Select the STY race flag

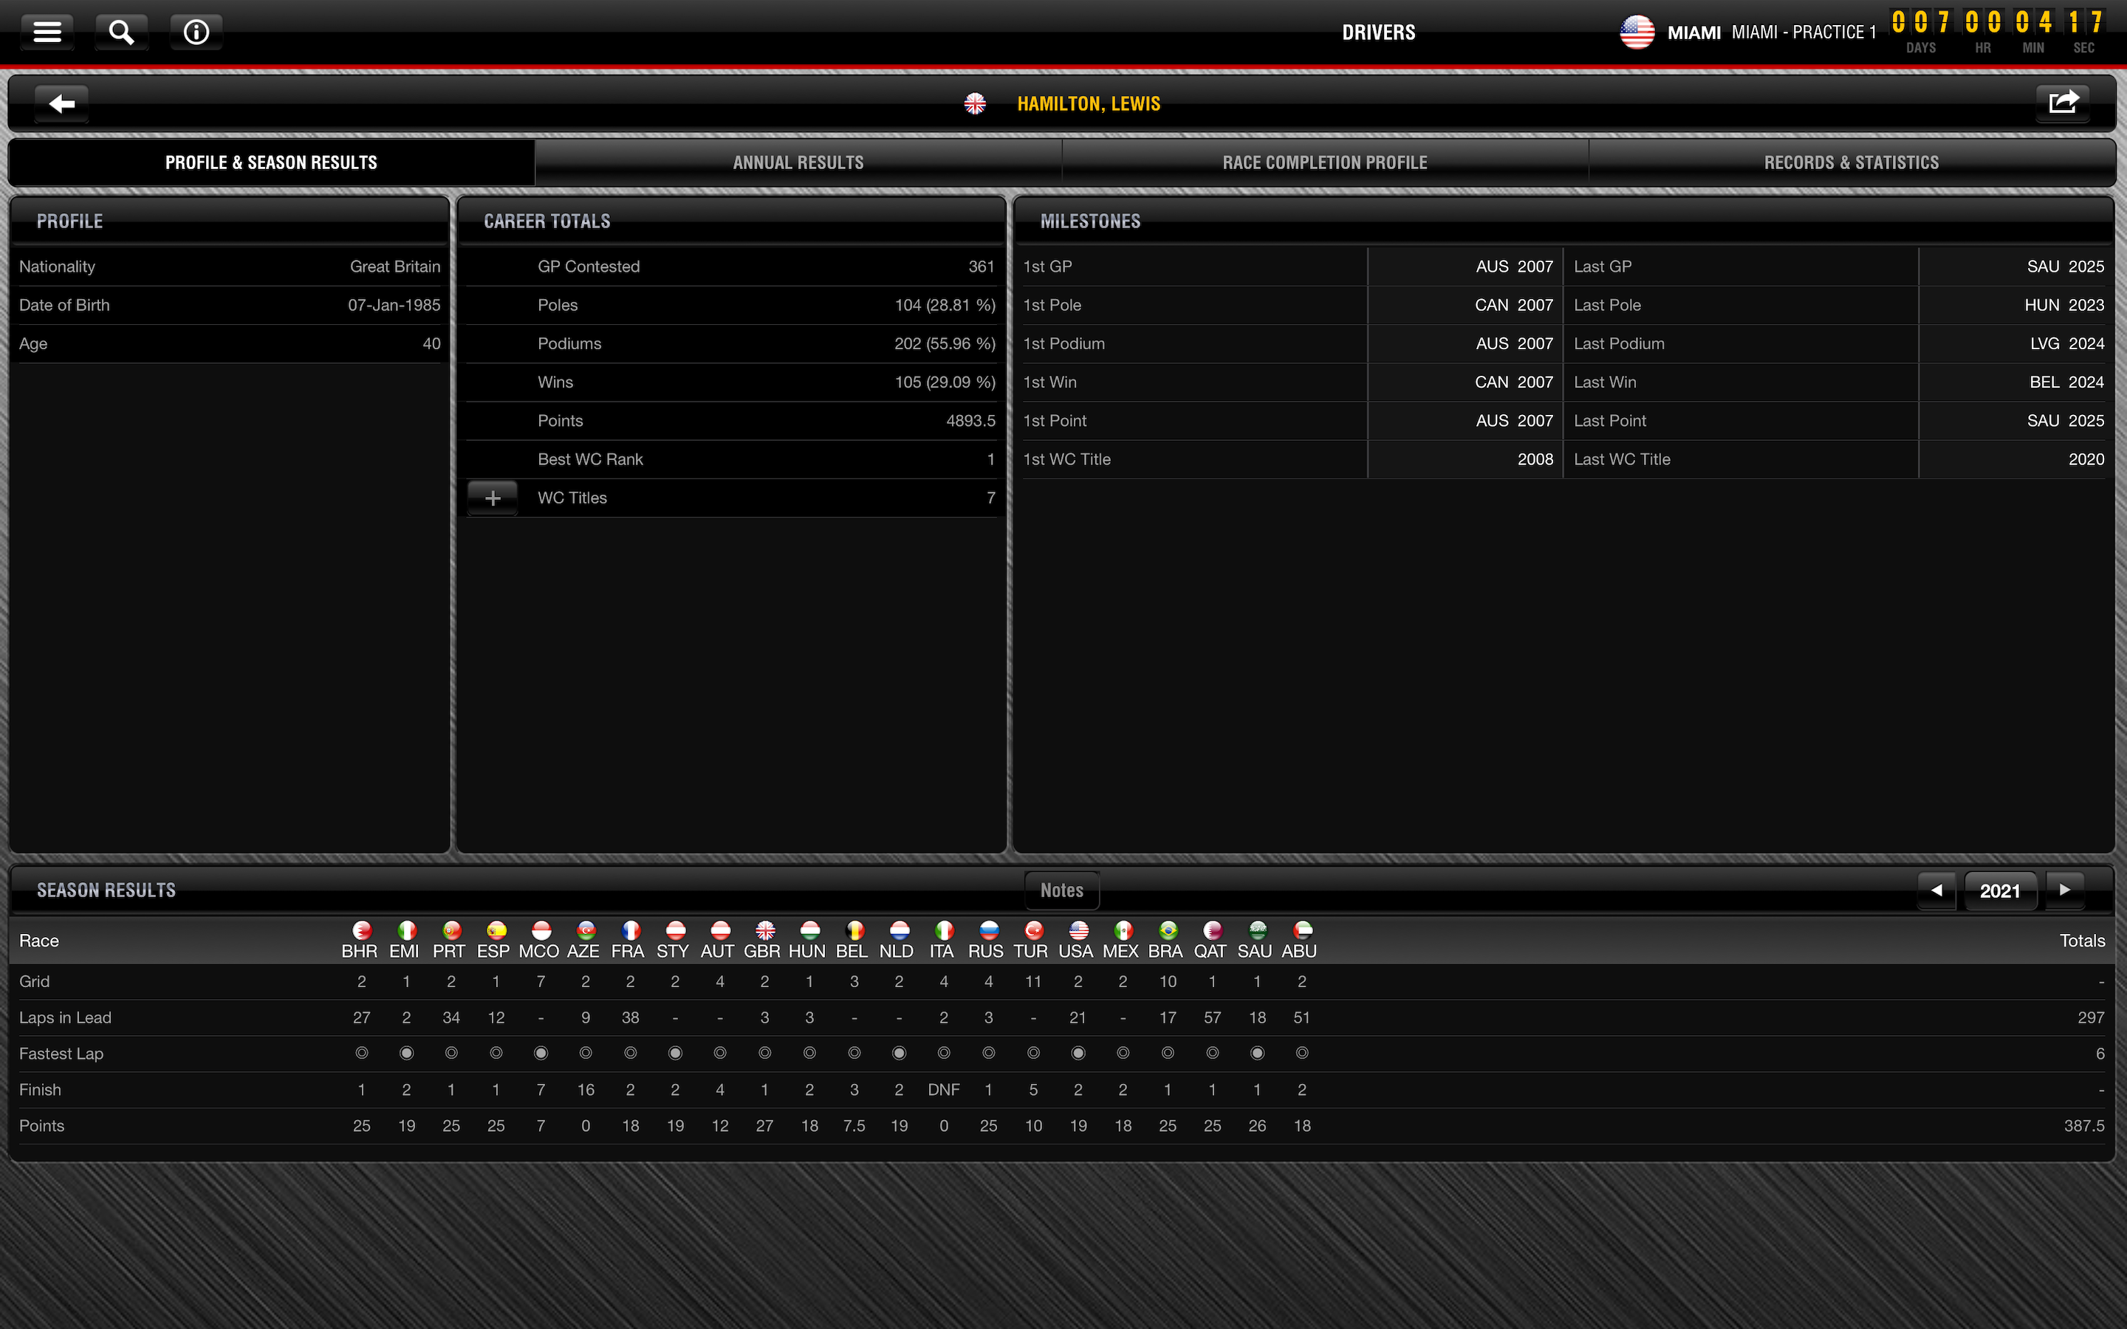[675, 930]
